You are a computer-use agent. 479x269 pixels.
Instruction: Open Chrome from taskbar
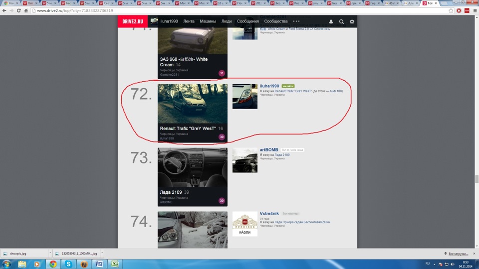coord(53,264)
